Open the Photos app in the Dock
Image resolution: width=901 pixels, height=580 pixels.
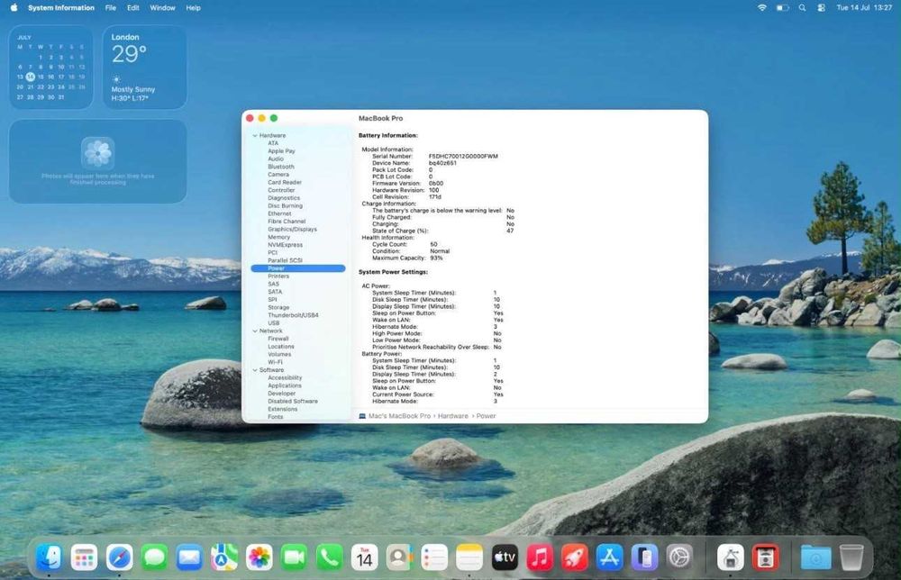(259, 557)
